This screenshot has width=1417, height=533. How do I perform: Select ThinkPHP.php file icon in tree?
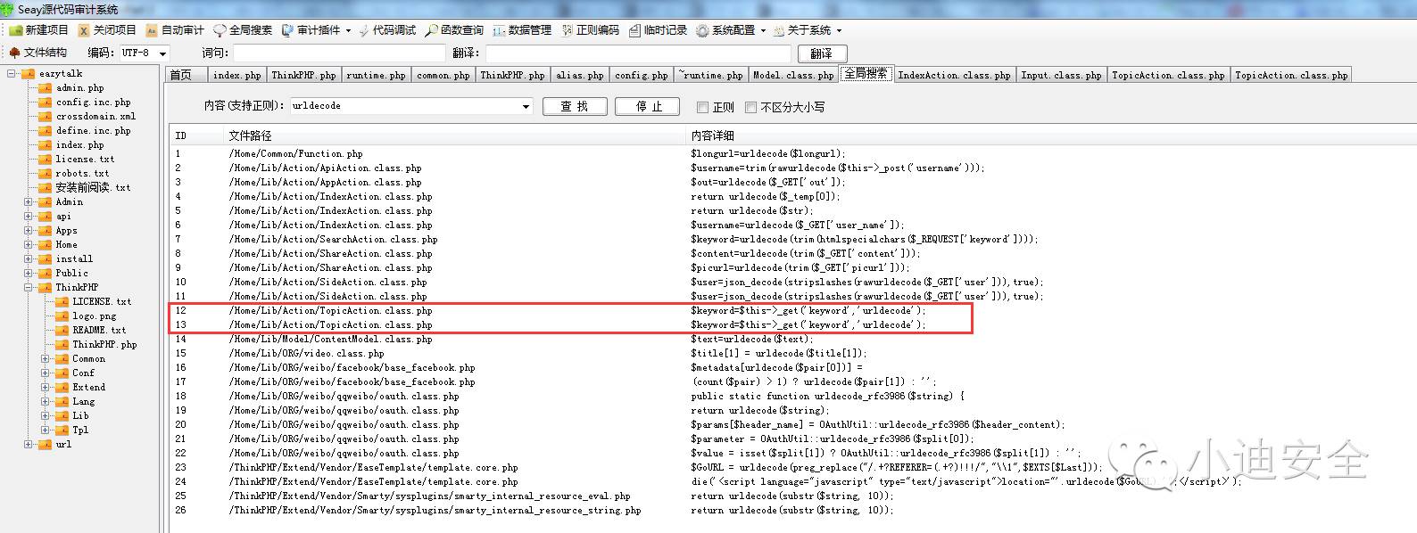[62, 345]
